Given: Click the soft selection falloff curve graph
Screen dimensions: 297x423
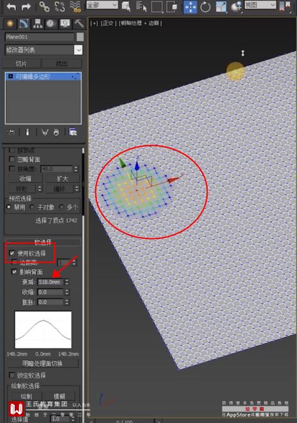Looking at the screenshot, I should click(x=43, y=330).
